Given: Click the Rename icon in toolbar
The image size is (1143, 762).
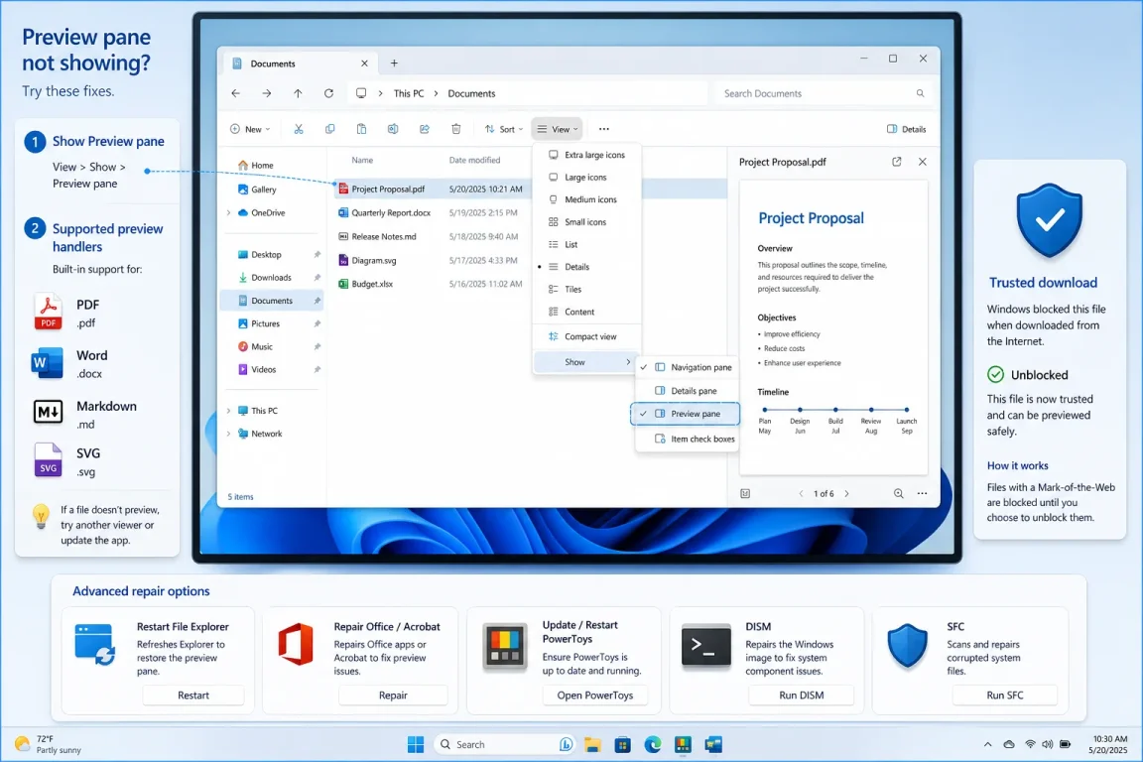Looking at the screenshot, I should [x=393, y=129].
